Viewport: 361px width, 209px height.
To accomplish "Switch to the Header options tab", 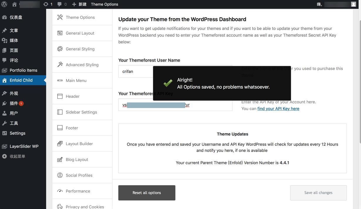I will coord(82,96).
